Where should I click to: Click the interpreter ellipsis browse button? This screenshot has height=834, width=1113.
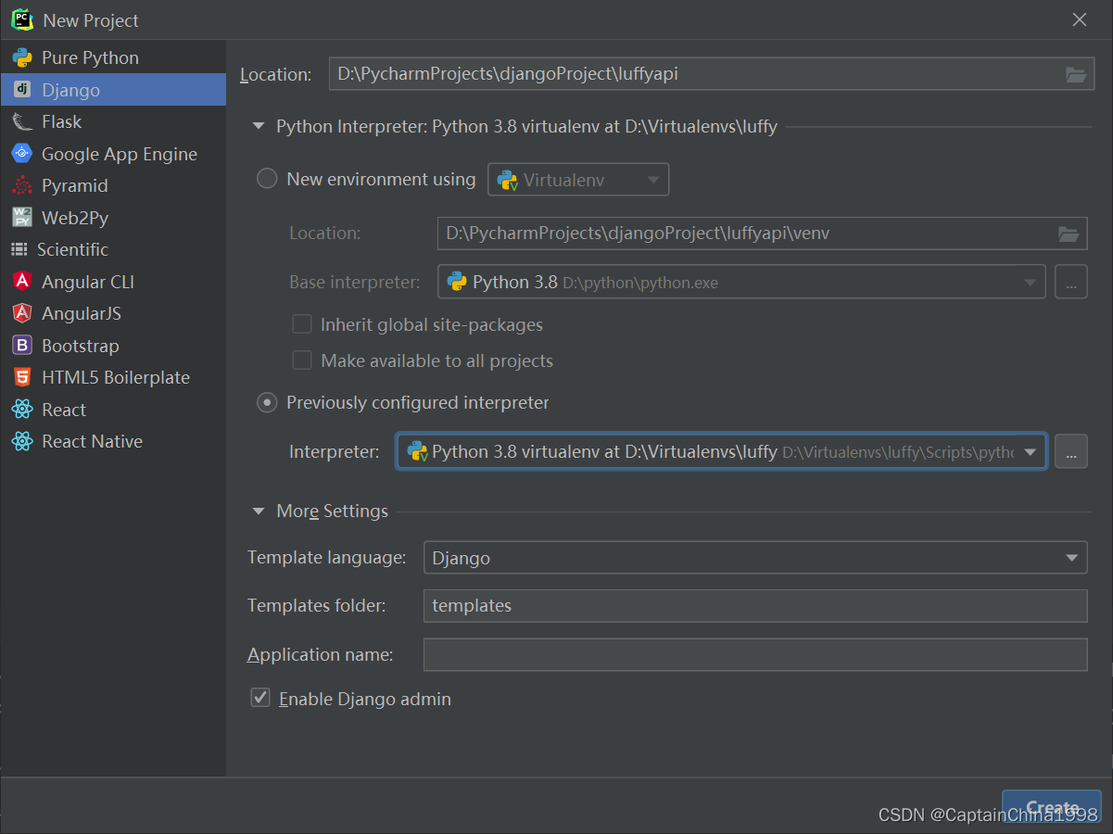pos(1071,451)
